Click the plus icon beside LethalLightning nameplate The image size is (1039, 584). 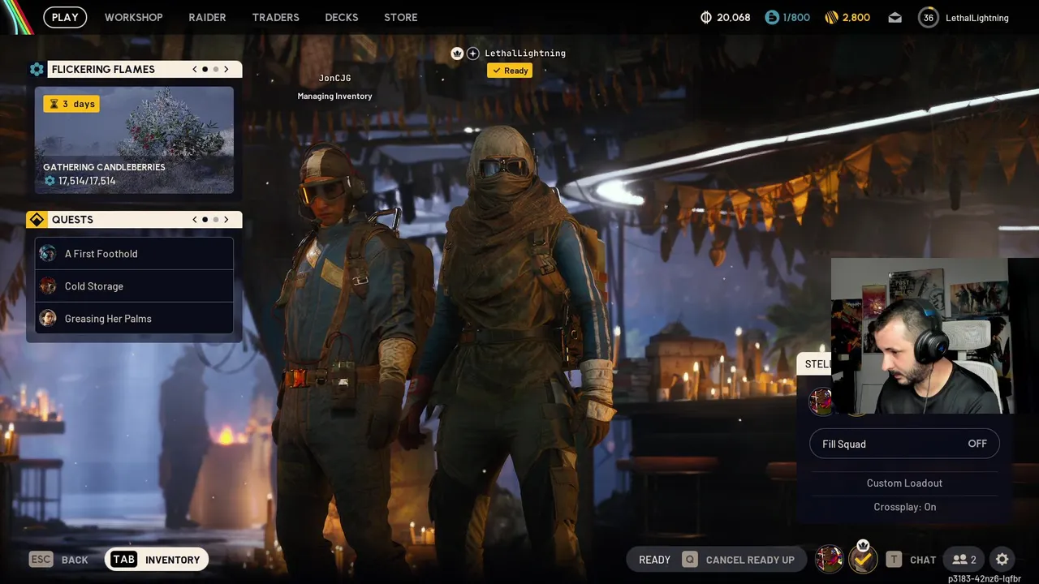pos(473,54)
